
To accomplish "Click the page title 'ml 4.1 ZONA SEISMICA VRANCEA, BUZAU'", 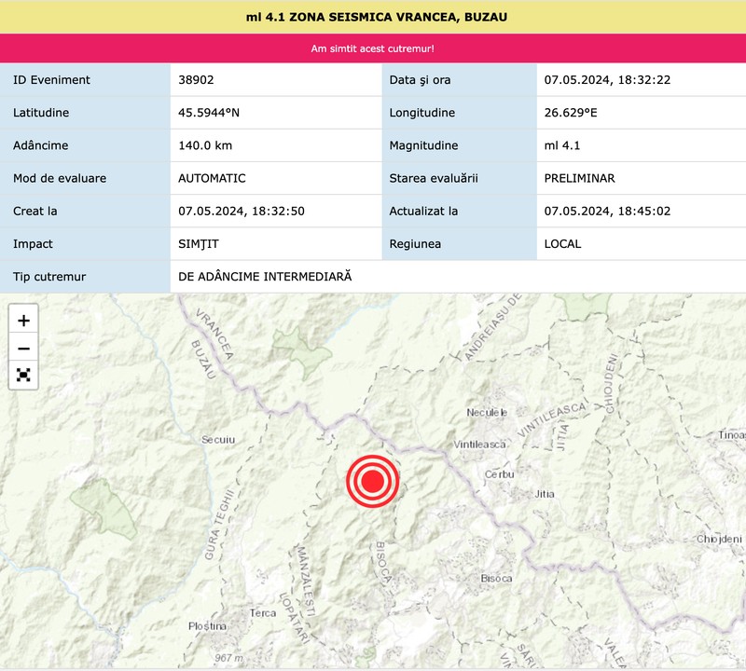I will click(x=377, y=17).
